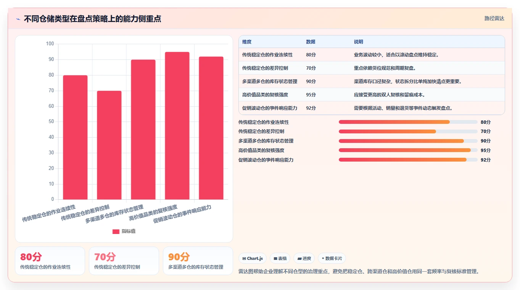
Task: Click the 维度 column header
Action: coord(247,42)
